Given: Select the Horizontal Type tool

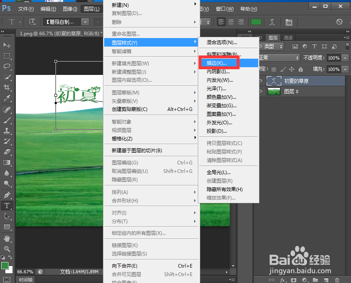Looking at the screenshot, I should (7, 206).
